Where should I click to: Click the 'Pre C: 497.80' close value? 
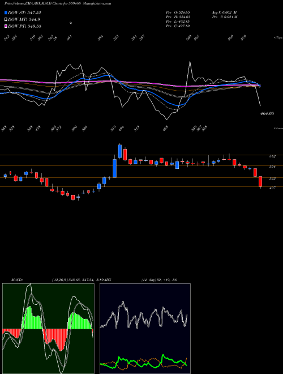[x=178, y=26]
